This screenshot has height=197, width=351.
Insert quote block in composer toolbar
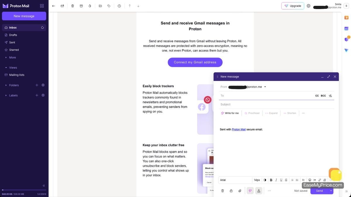click(315, 180)
